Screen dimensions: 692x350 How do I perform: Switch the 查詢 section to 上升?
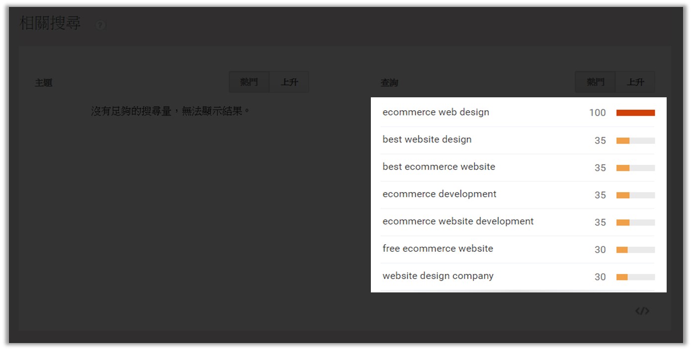point(635,81)
